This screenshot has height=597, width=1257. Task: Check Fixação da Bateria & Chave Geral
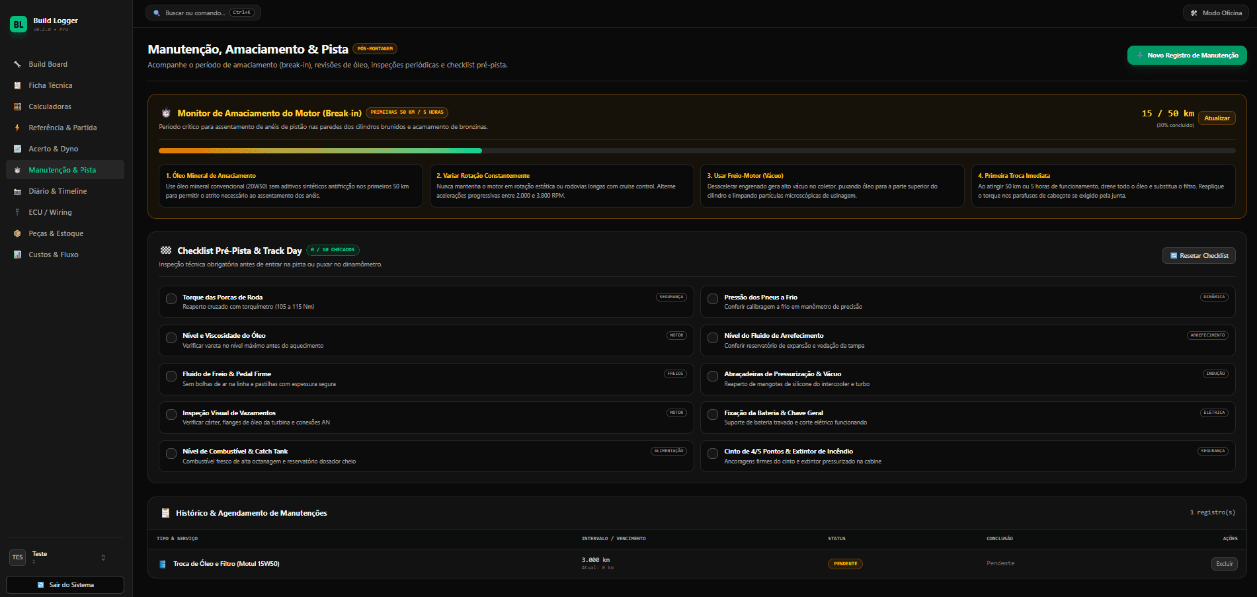coord(713,415)
